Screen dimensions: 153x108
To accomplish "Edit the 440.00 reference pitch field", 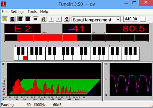I will coord(131,19).
